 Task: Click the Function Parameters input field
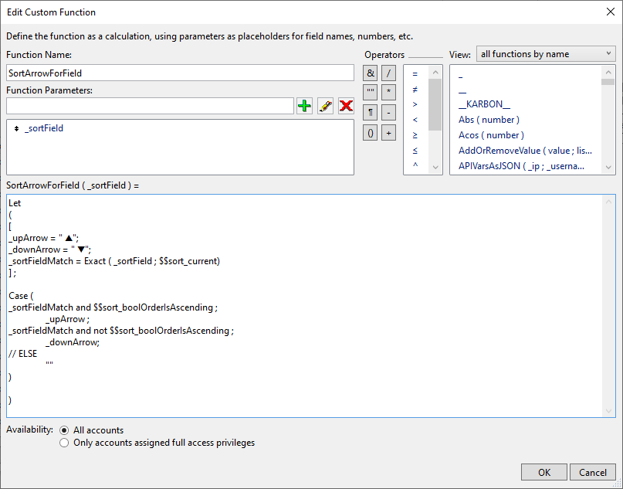point(151,106)
